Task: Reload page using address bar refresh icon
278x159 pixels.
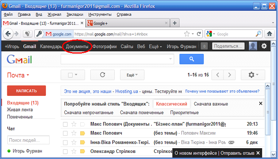Action: pos(199,34)
